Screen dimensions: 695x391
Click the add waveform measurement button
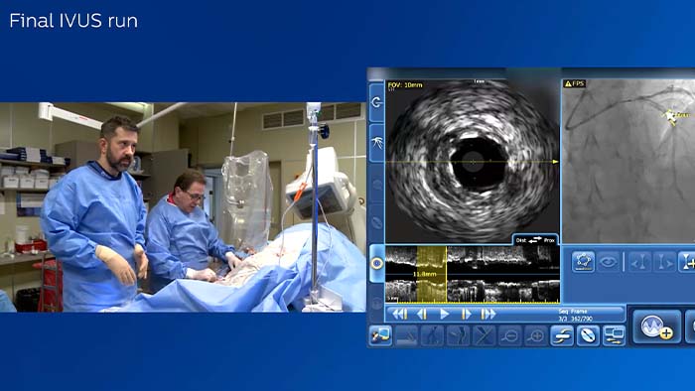point(656,326)
